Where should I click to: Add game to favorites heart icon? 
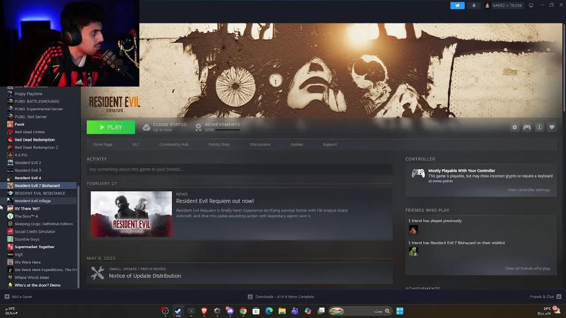click(551, 127)
